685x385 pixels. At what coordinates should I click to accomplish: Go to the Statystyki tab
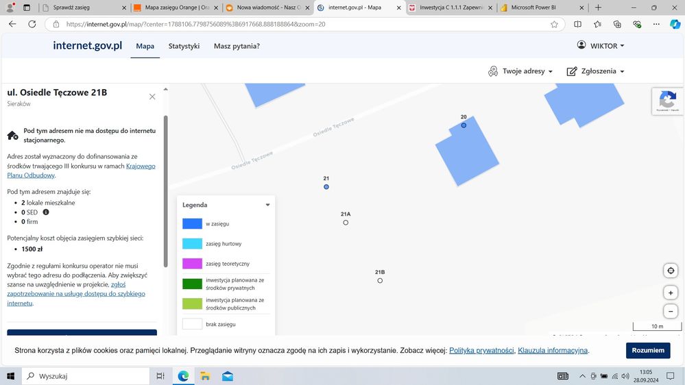pos(184,46)
